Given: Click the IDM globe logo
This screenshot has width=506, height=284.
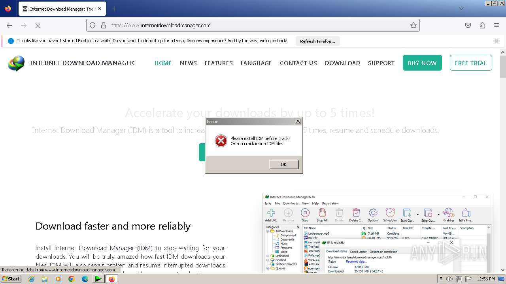Looking at the screenshot, I should pos(16,63).
